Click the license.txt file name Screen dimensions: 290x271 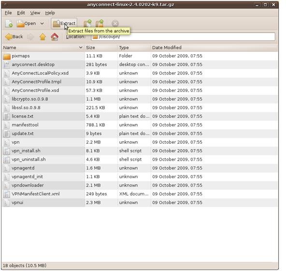[23, 116]
